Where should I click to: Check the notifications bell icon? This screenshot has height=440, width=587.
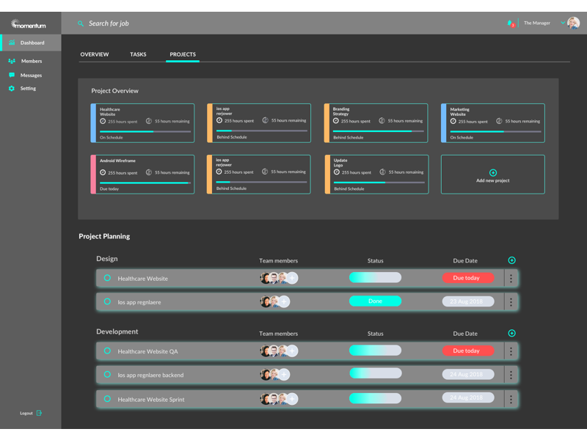coord(510,23)
